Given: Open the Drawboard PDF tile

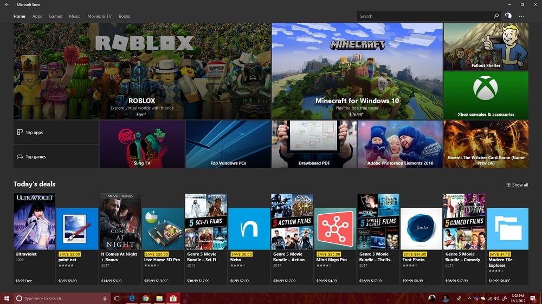Looking at the screenshot, I should coord(314,144).
